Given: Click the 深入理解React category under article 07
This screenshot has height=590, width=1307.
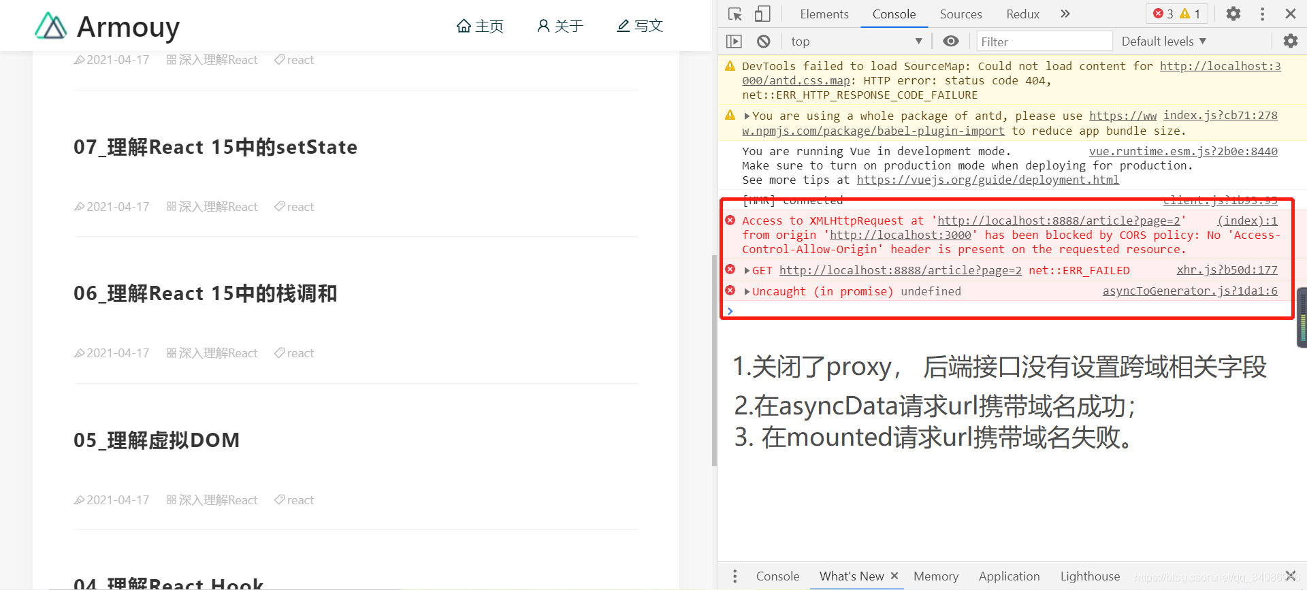Looking at the screenshot, I should coord(218,207).
